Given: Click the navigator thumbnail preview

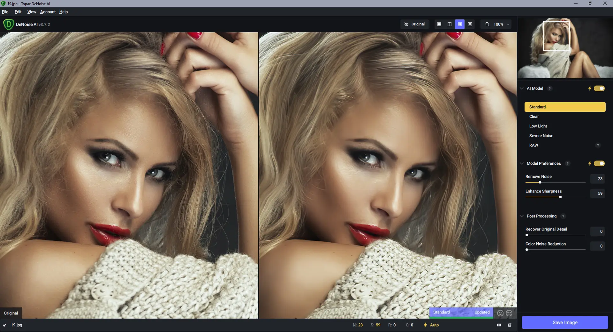Looking at the screenshot, I should coord(565,48).
